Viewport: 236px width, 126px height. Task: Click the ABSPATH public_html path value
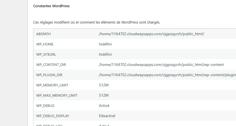click(151, 34)
